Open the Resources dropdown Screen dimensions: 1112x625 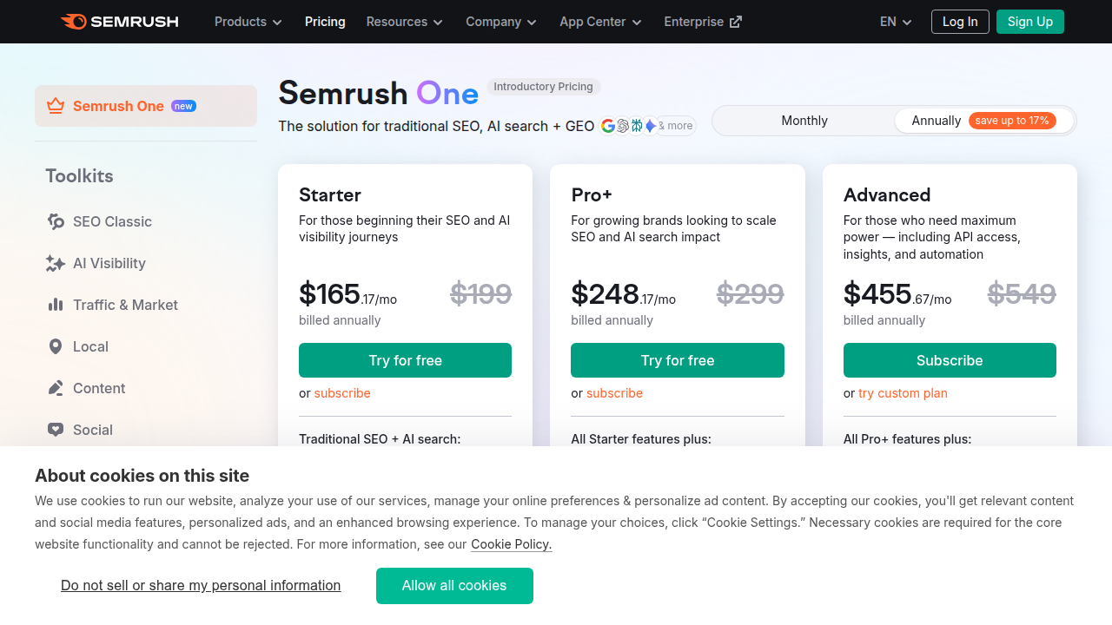[404, 21]
